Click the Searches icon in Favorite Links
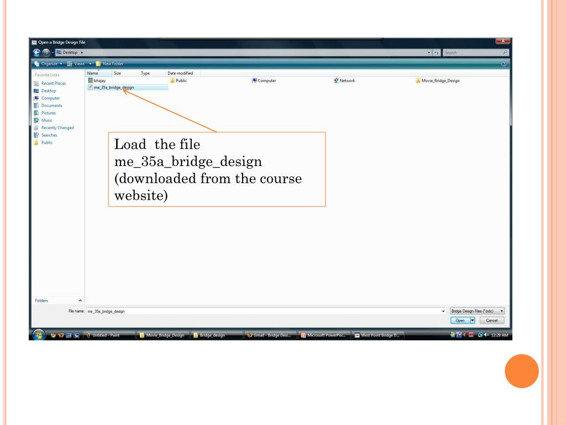The image size is (566, 425). tap(36, 135)
